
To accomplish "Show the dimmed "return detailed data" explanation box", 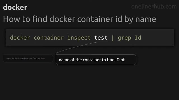I will point(28,58).
